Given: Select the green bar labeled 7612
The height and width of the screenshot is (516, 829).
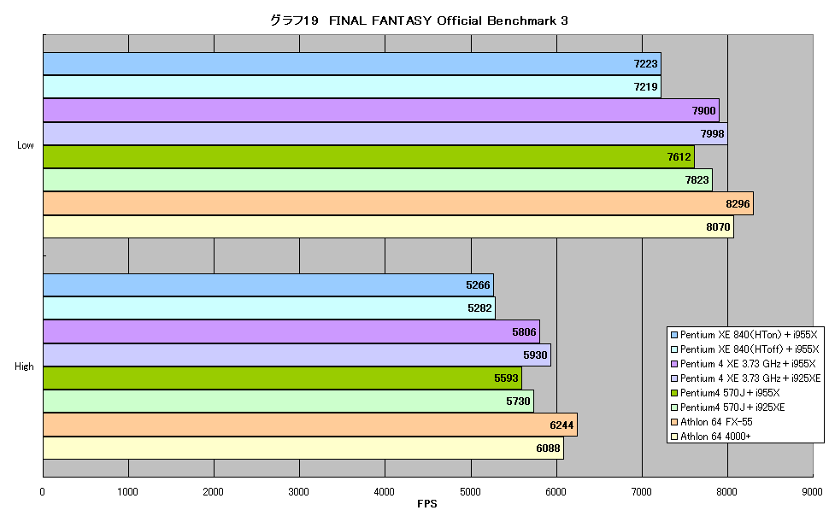Looking at the screenshot, I should click(369, 157).
